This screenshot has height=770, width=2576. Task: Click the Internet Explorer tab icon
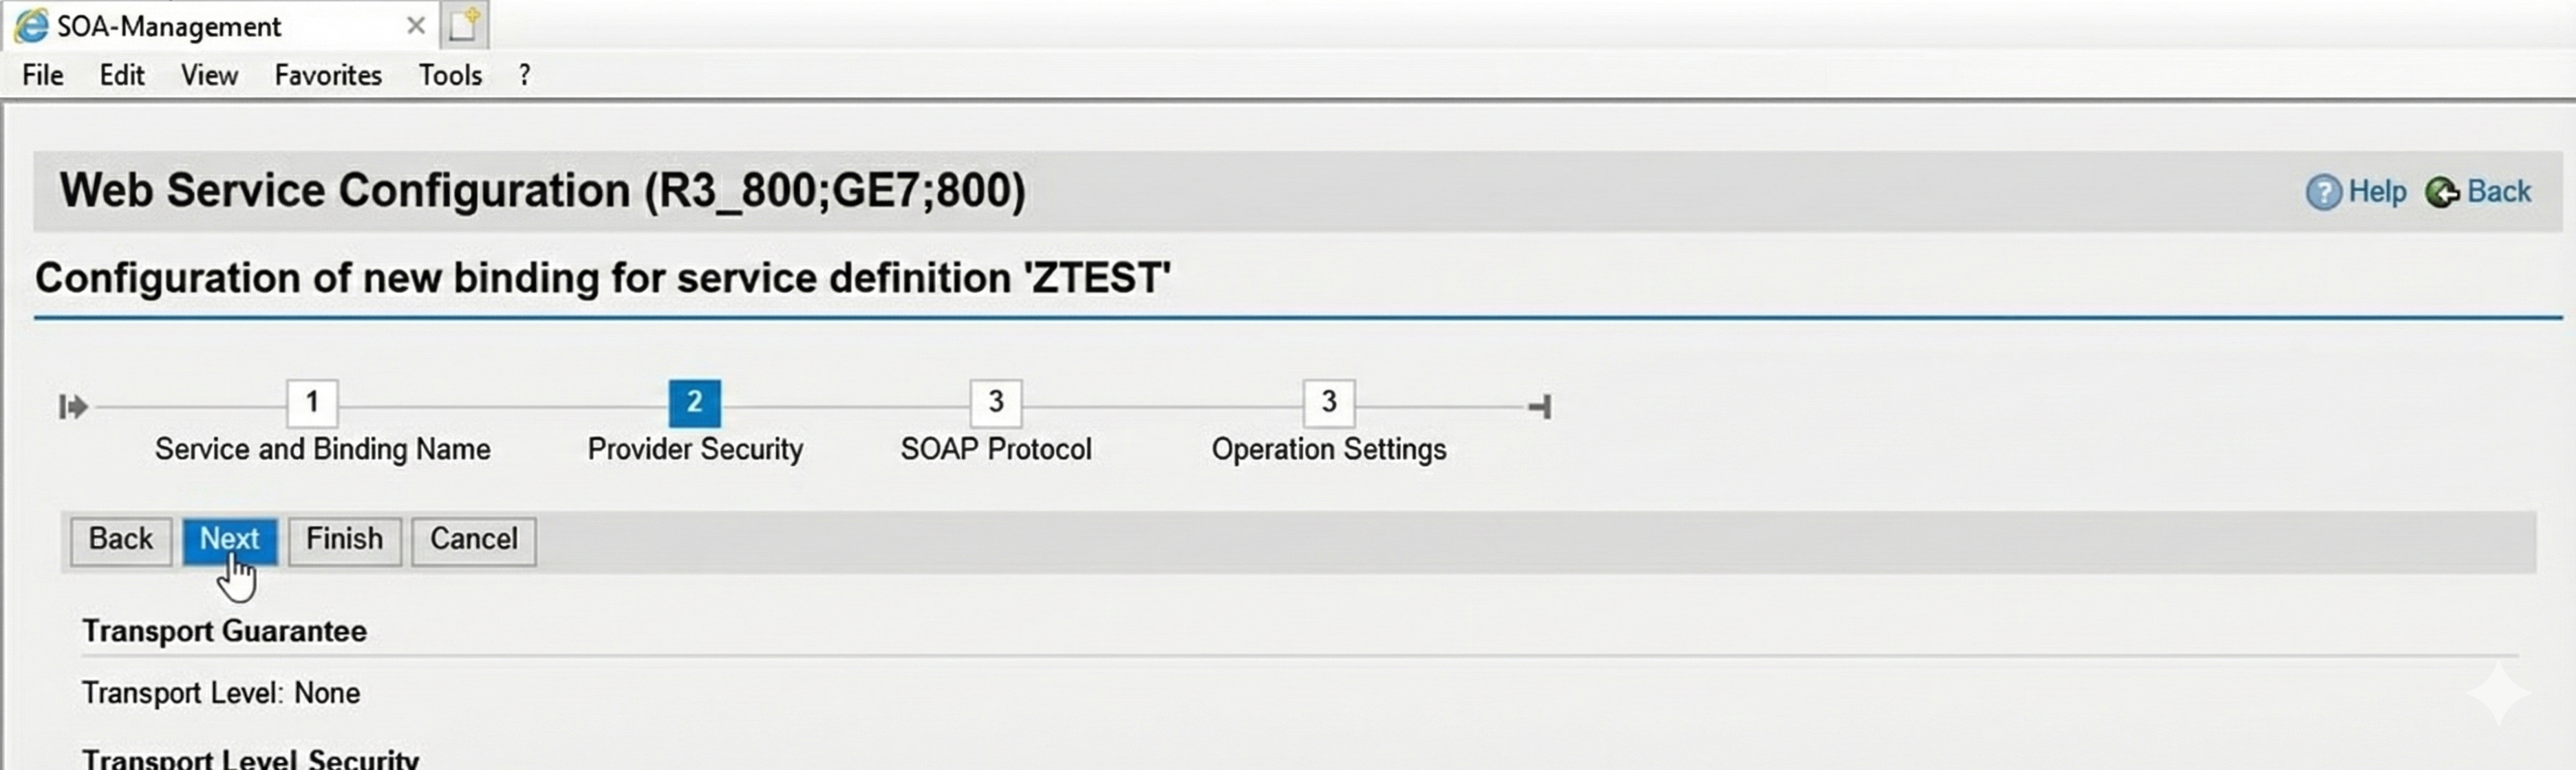click(31, 26)
